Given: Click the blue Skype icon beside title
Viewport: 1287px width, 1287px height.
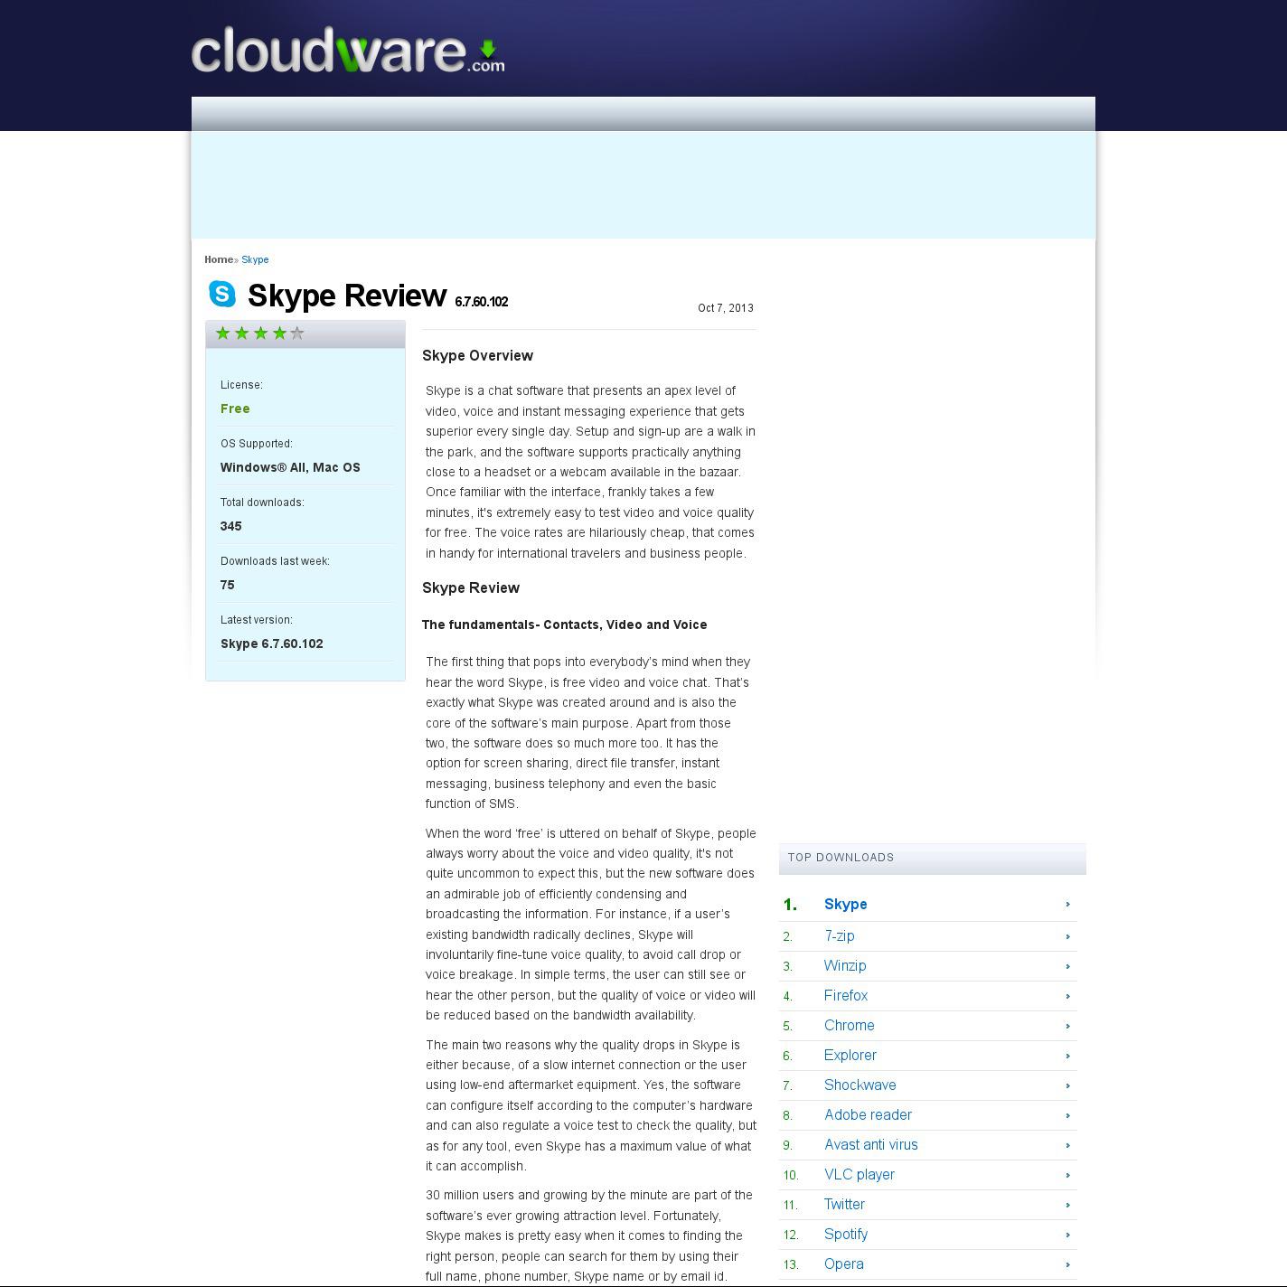Looking at the screenshot, I should tap(222, 294).
